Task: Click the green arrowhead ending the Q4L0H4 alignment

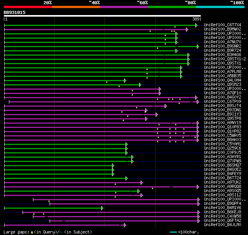Action: coord(125,81)
